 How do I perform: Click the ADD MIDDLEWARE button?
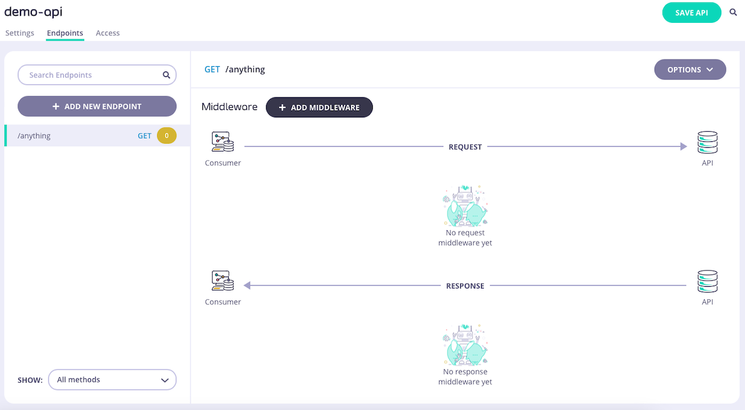click(319, 108)
